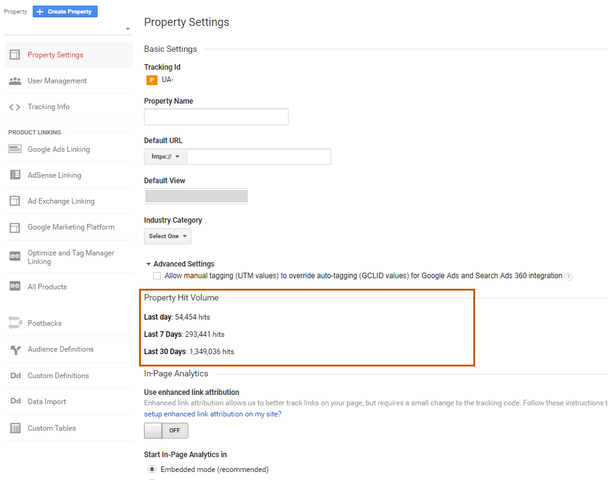
Task: Open the property selector dropdown
Action: [67, 28]
